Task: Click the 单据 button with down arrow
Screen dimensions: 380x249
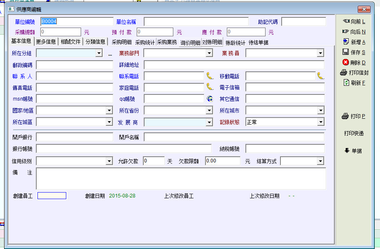Action: (x=354, y=151)
